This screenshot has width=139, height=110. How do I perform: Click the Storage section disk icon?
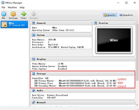[x=33, y=74]
